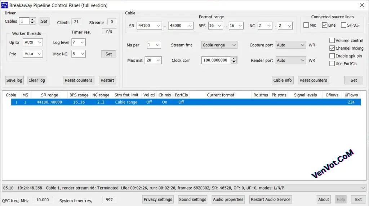Open Sound settings
The image size is (369, 206).
192,200
